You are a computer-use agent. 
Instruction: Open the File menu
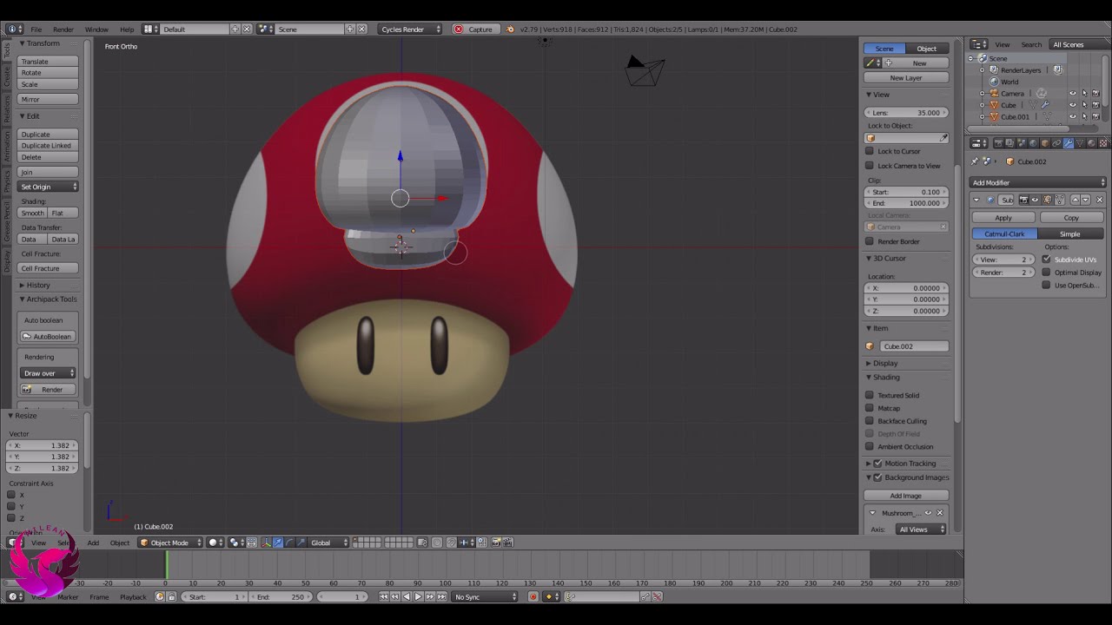click(36, 30)
